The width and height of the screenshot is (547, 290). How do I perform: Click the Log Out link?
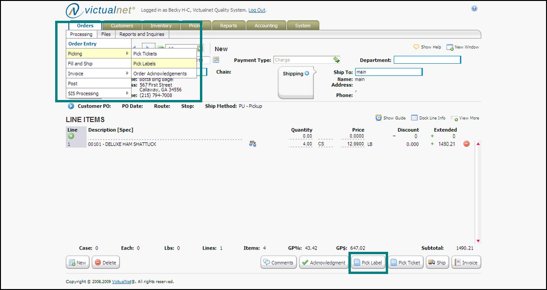(x=257, y=10)
